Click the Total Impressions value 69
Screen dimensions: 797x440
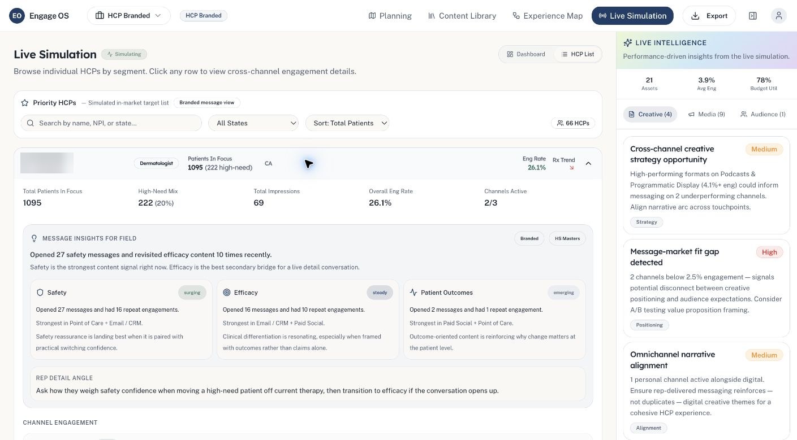259,203
